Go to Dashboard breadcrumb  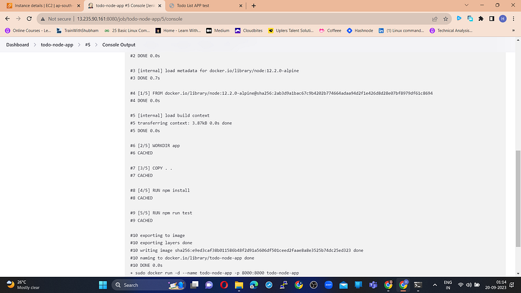click(x=17, y=45)
